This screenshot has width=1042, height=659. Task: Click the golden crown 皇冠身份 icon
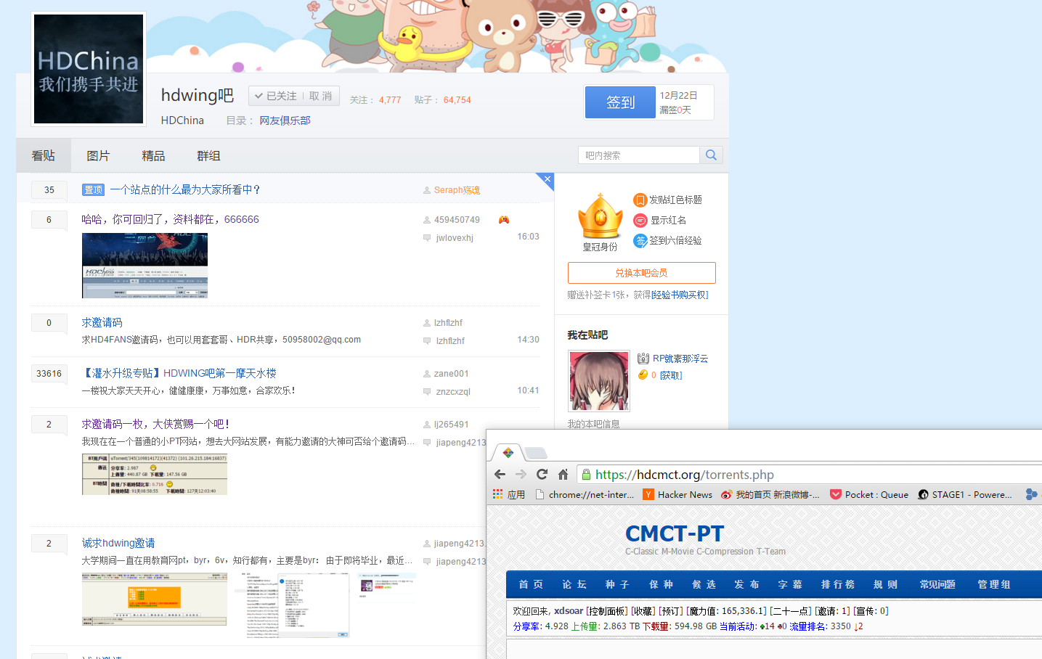click(x=600, y=216)
